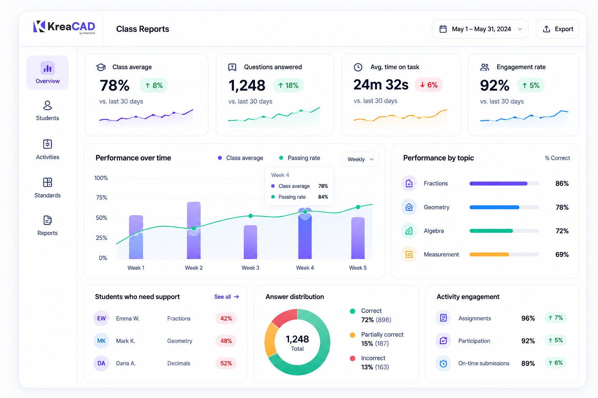Click the 5% badge on the Engagement rate card
598x398 pixels.
[531, 86]
